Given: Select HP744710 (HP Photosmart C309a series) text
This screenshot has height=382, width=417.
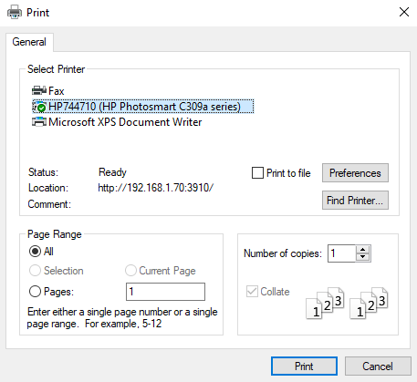Looking at the screenshot, I should click(144, 107).
